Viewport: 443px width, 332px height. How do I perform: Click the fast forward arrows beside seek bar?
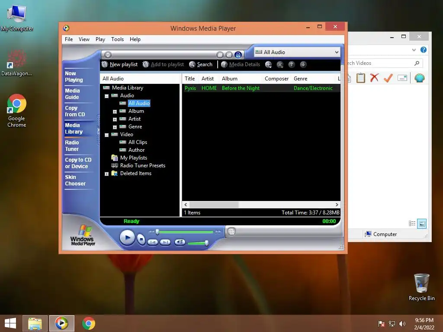tap(218, 232)
